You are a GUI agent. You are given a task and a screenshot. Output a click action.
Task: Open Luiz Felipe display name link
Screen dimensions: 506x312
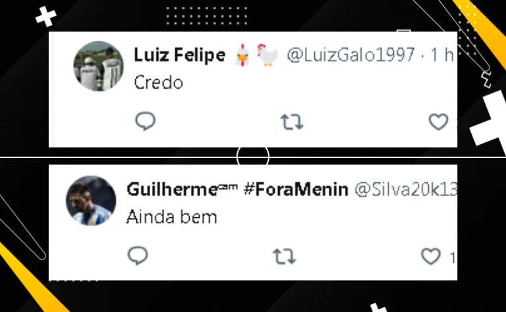coord(179,55)
